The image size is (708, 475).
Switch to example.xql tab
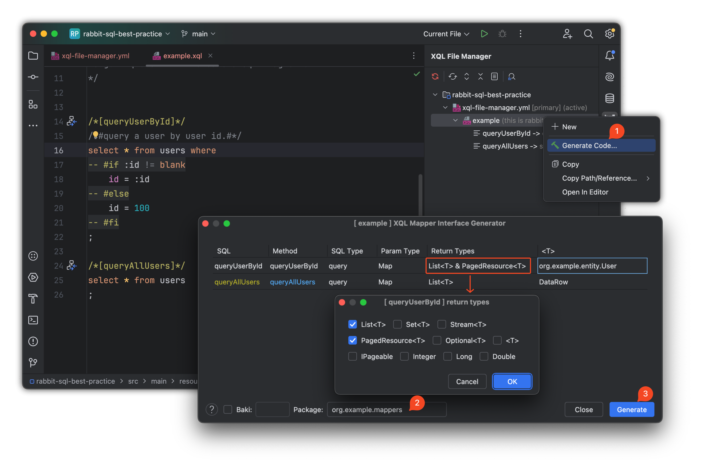click(183, 56)
